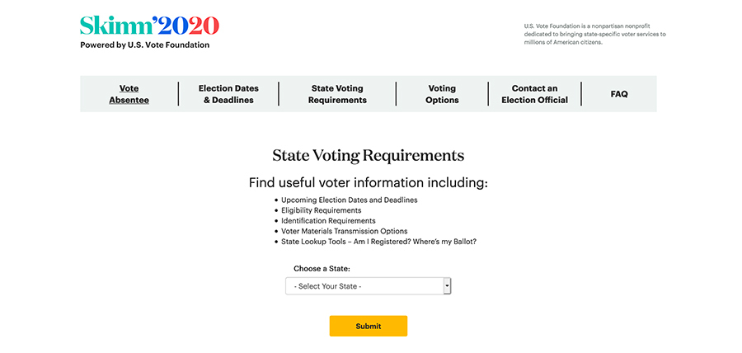This screenshot has height=353, width=742.
Task: Click the Skimm'2020 logo
Action: 149,26
